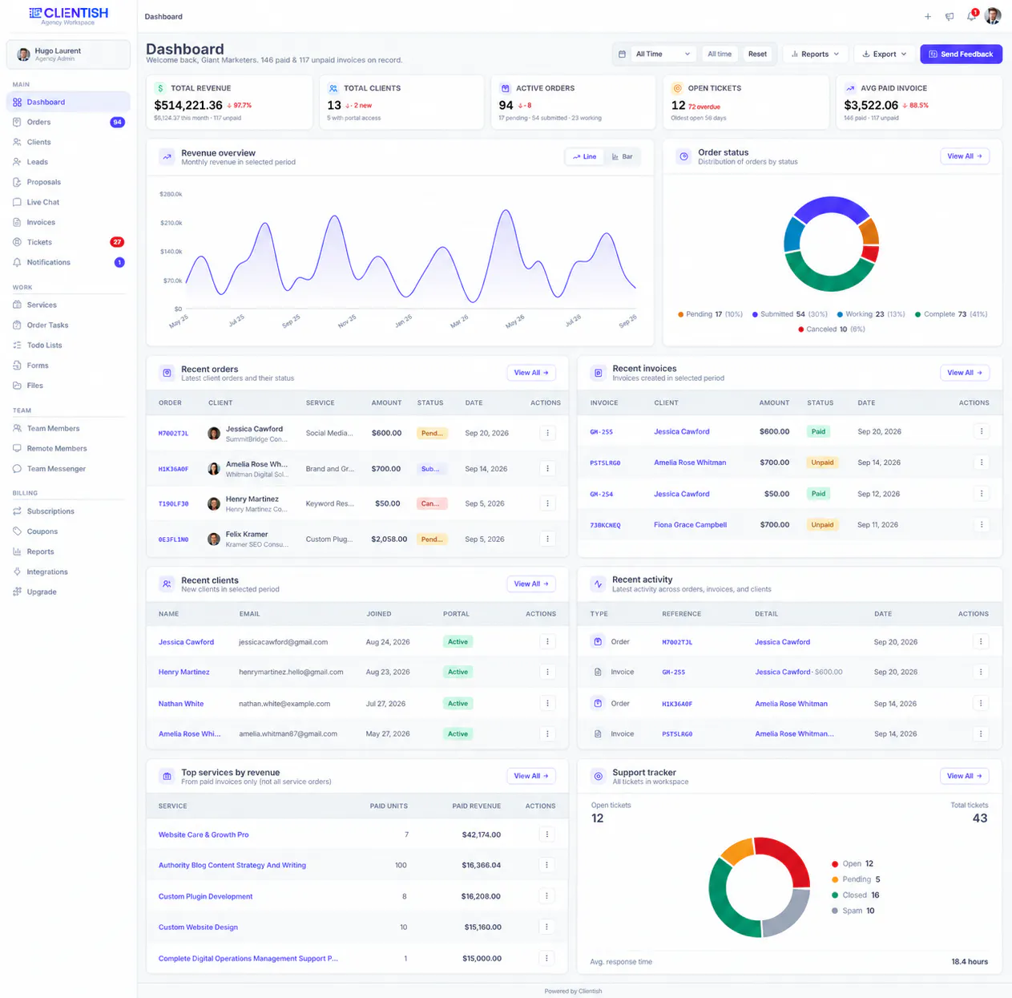Click the Pend... status badge for Felix Kramer
The height and width of the screenshot is (998, 1012).
(x=432, y=539)
